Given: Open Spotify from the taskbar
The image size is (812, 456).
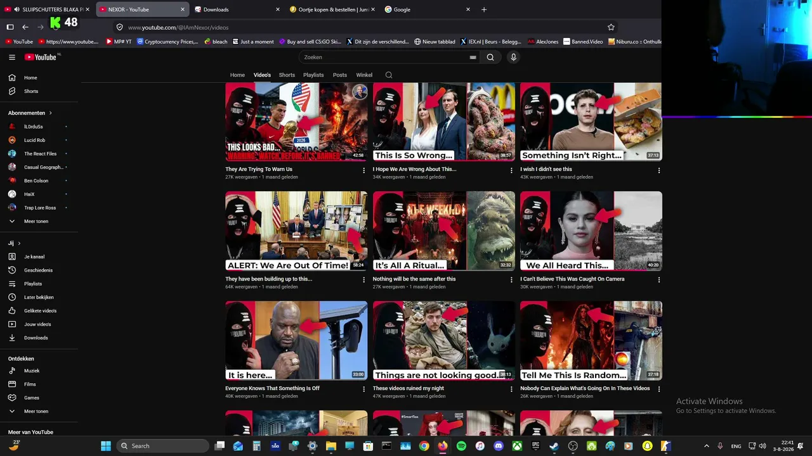Looking at the screenshot, I should 461,446.
